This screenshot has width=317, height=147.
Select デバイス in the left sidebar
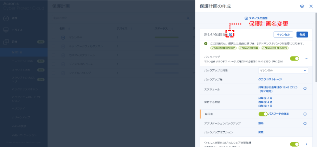click(x=17, y=30)
